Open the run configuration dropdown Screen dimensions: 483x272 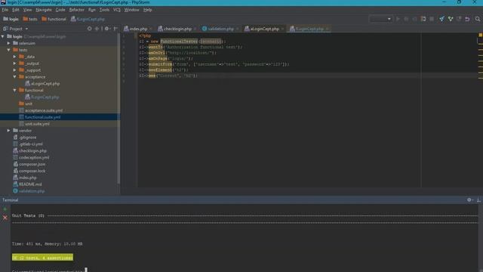pyautogui.click(x=380, y=19)
